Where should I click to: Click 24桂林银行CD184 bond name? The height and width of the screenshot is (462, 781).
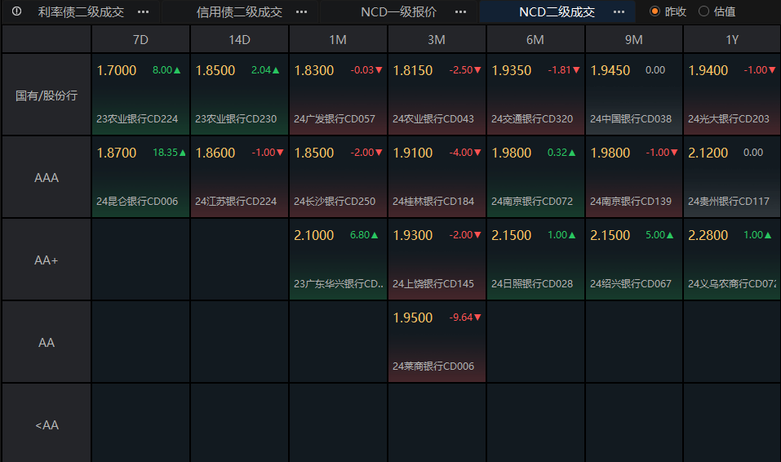pyautogui.click(x=433, y=202)
